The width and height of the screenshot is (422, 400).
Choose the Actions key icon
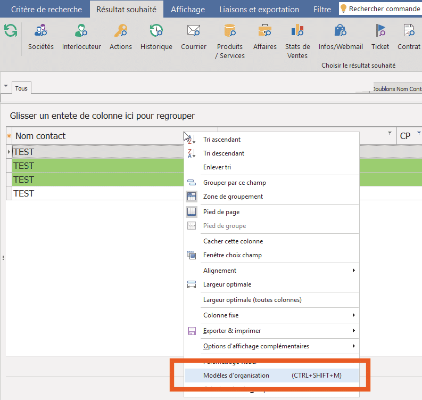[120, 31]
